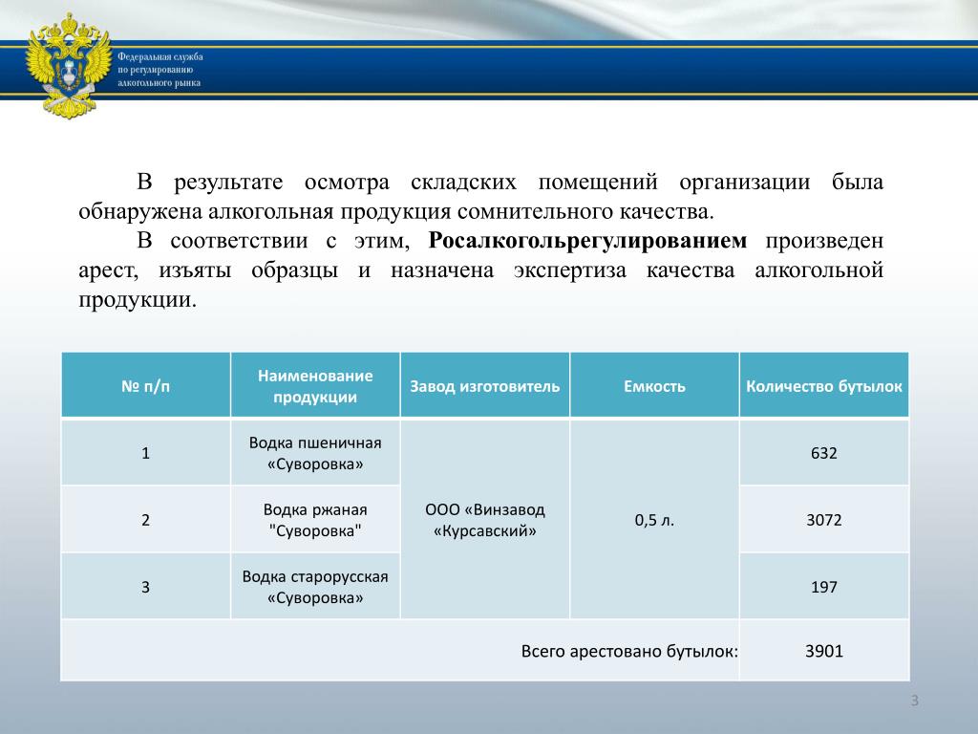Click the '0,5 л.' capacity cell
The width and height of the screenshot is (978, 734).
coord(654,519)
